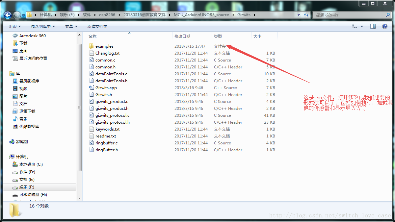Select 文档 (E:) drive
Viewport: 395px width, 222px height.
tap(23, 179)
